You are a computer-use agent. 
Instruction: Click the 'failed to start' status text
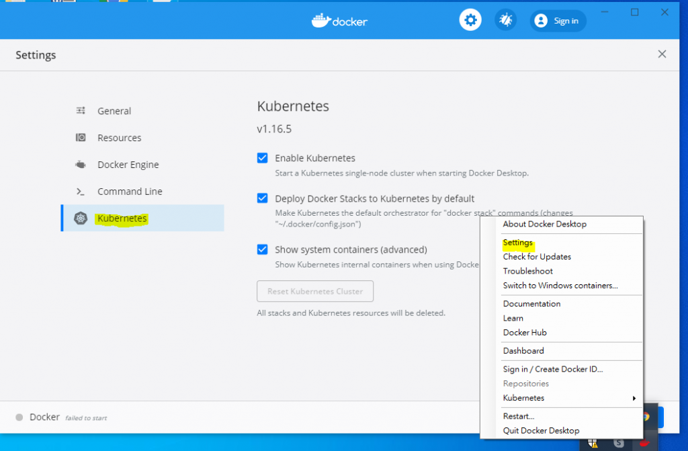pyautogui.click(x=86, y=418)
